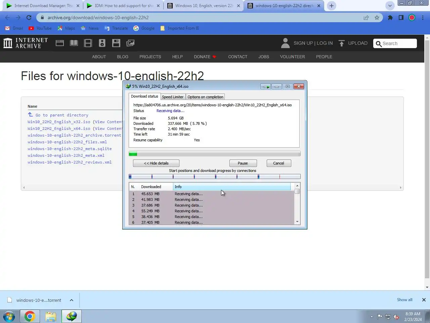The width and height of the screenshot is (430, 323).
Task: Click the connections progress segment bar
Action: pyautogui.click(x=215, y=176)
